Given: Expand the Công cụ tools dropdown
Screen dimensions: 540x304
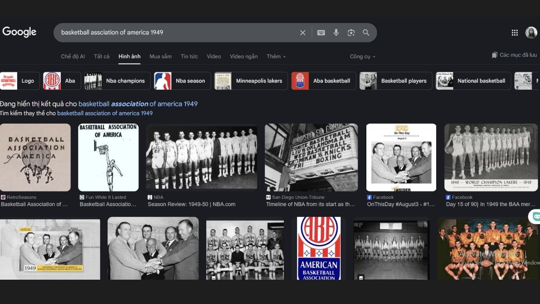Looking at the screenshot, I should [362, 56].
